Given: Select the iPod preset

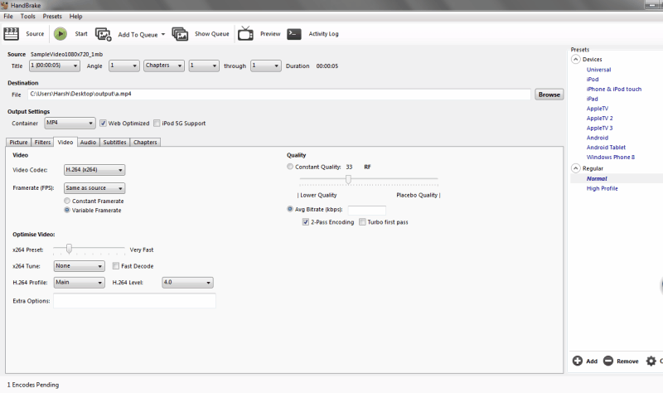Looking at the screenshot, I should (593, 80).
